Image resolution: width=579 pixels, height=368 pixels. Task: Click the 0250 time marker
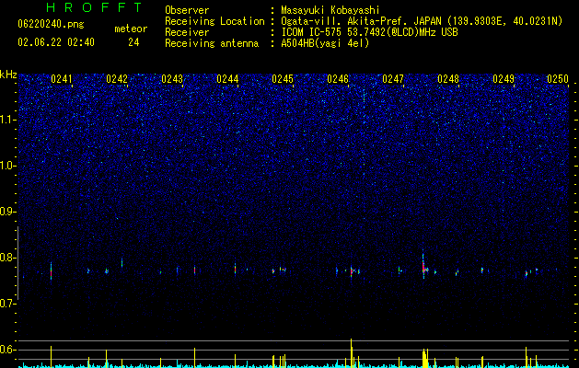[558, 79]
